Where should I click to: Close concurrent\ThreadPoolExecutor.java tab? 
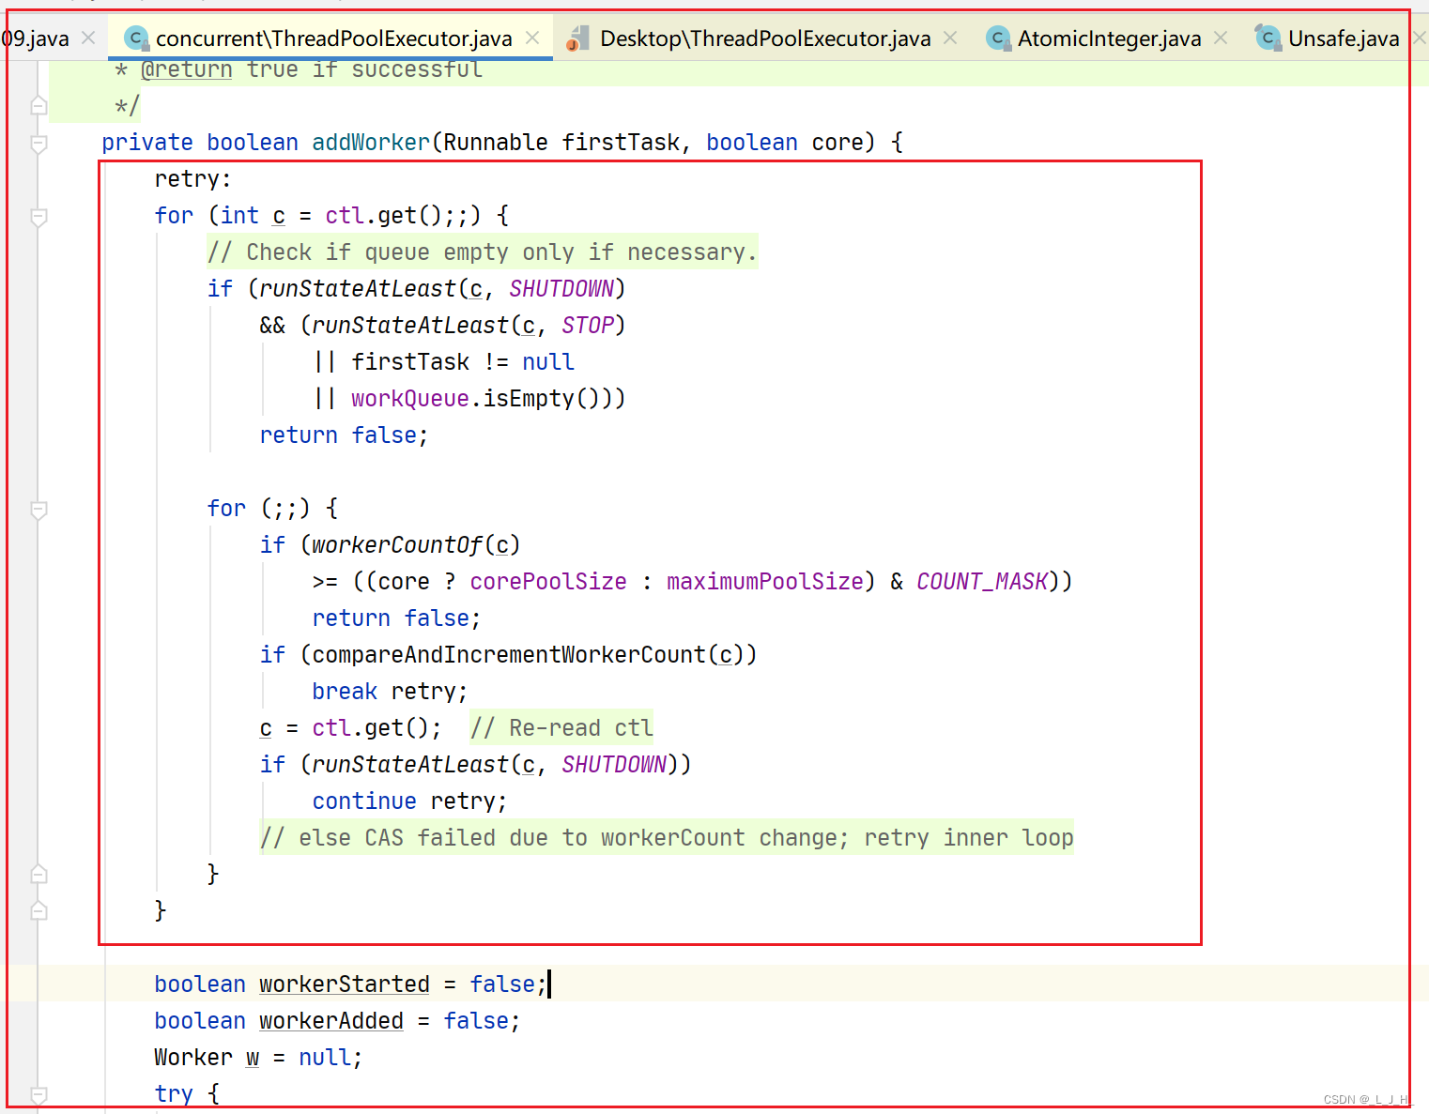[x=532, y=38]
